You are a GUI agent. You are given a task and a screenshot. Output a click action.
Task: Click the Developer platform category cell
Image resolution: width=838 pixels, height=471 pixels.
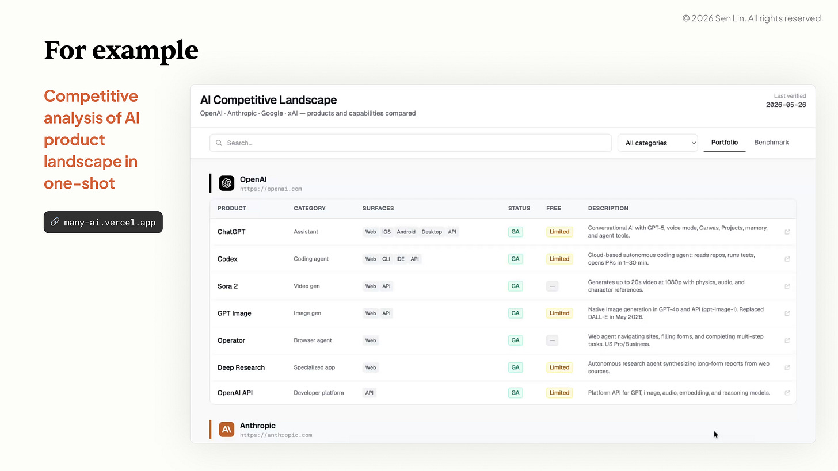(319, 393)
